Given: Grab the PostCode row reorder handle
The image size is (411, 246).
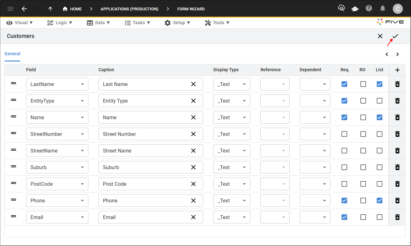Looking at the screenshot, I should (14, 183).
